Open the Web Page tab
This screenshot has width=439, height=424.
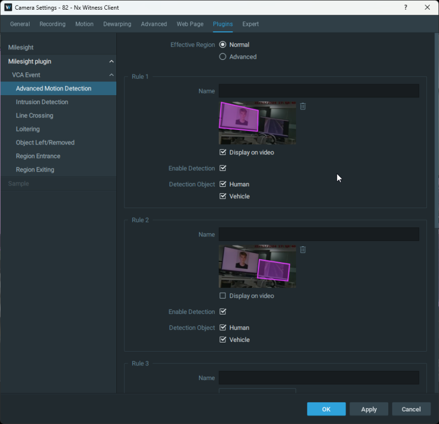pos(190,24)
